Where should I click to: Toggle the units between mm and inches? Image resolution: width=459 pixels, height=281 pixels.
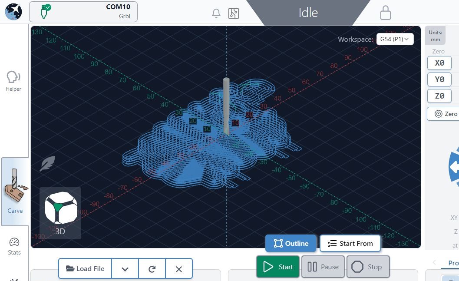click(435, 36)
